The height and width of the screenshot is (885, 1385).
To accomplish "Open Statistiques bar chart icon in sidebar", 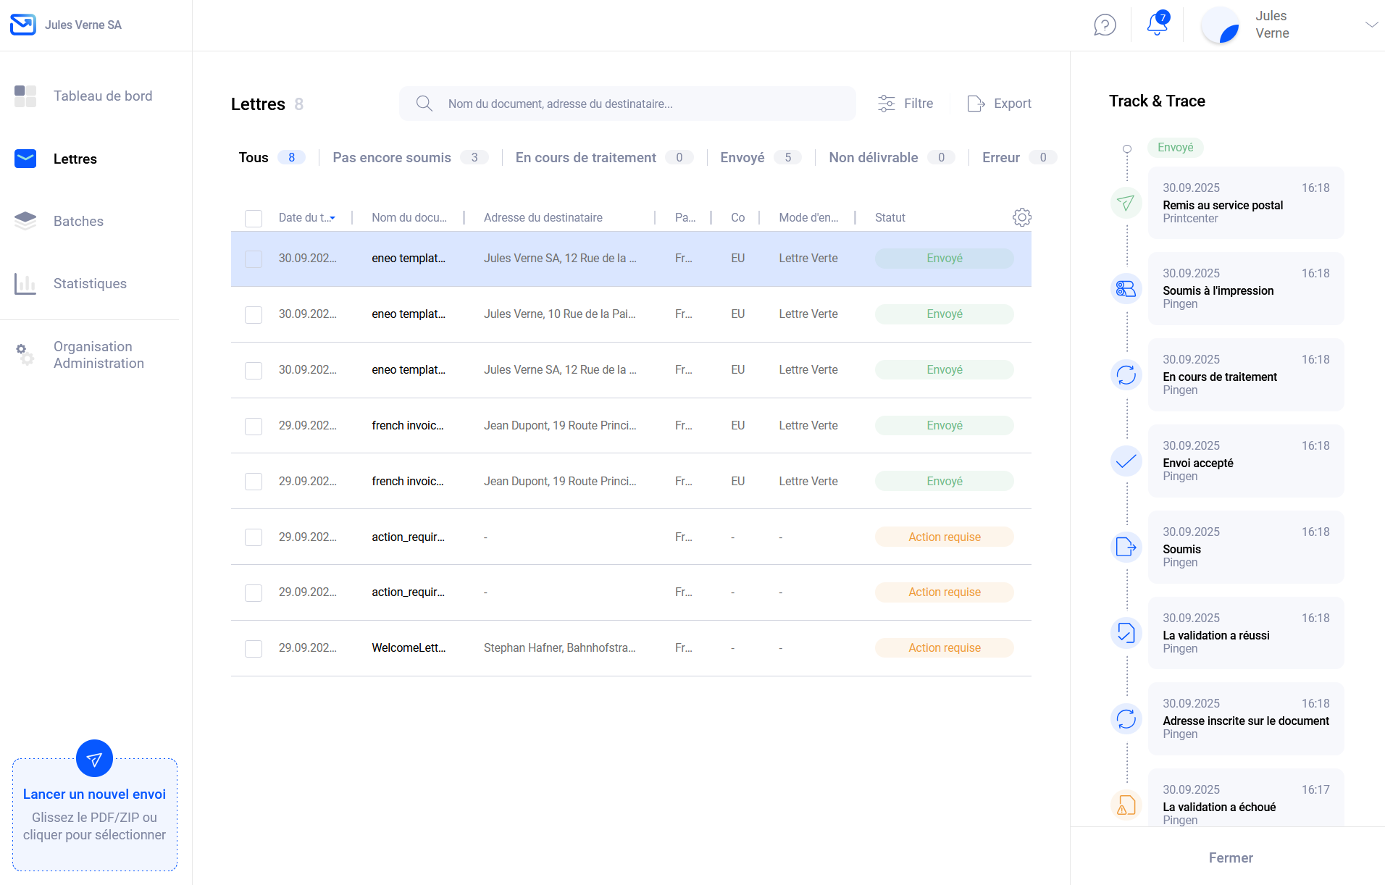I will [x=25, y=284].
